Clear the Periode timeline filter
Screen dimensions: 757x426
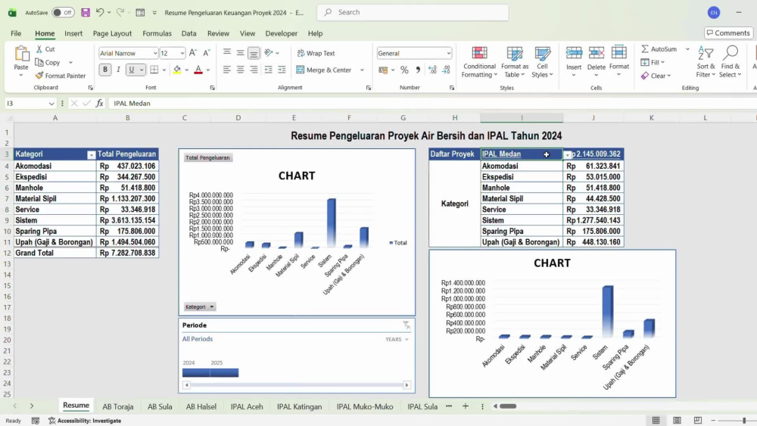tap(407, 325)
